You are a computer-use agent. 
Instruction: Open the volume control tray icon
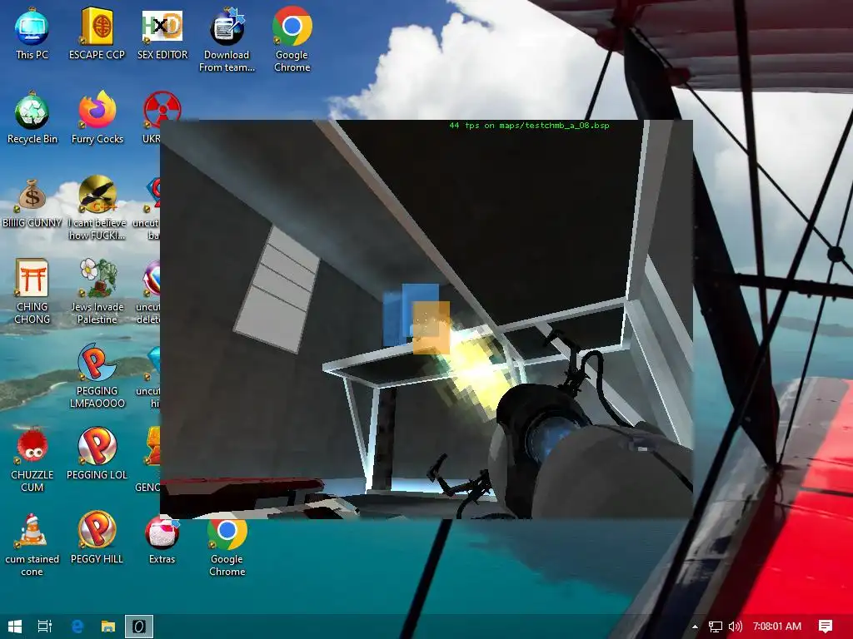(x=735, y=627)
